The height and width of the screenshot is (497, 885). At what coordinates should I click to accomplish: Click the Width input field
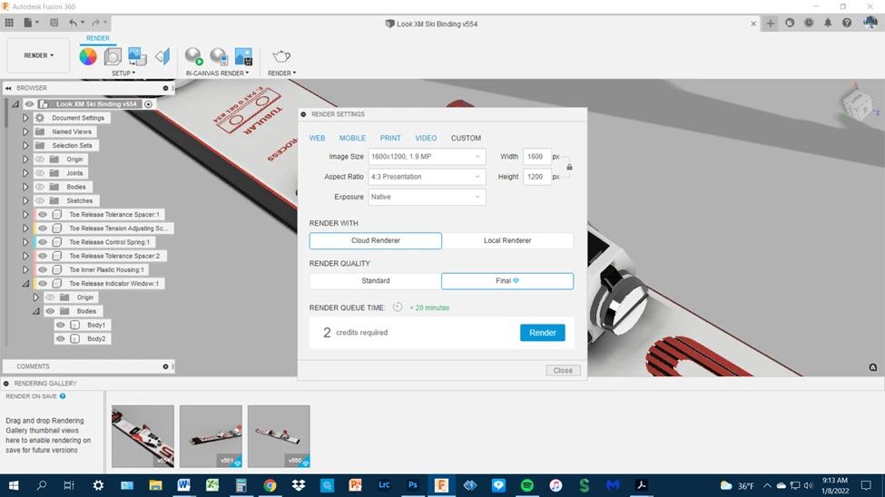(x=536, y=156)
